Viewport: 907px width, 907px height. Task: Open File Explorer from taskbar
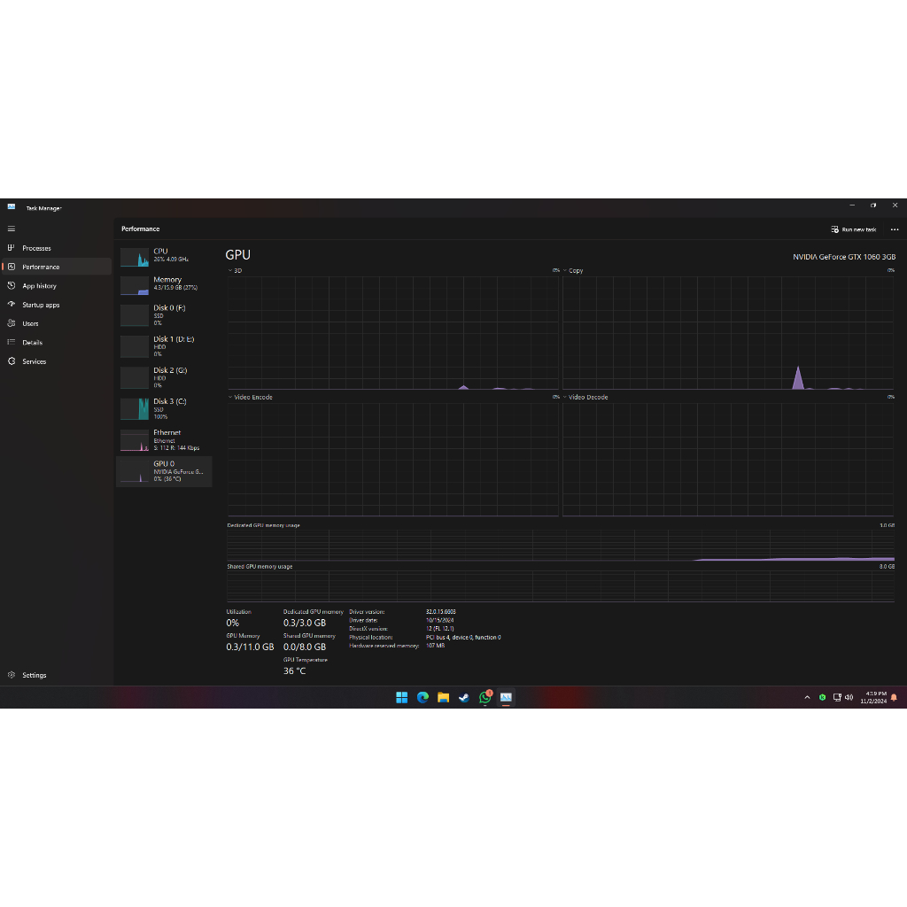pos(443,698)
